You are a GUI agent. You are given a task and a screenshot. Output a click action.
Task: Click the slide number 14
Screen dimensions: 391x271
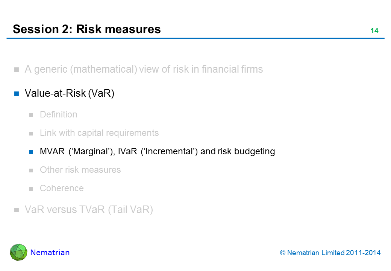[x=374, y=31]
